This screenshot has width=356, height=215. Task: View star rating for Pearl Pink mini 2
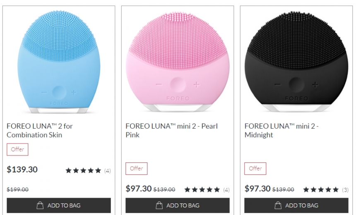[202, 189]
